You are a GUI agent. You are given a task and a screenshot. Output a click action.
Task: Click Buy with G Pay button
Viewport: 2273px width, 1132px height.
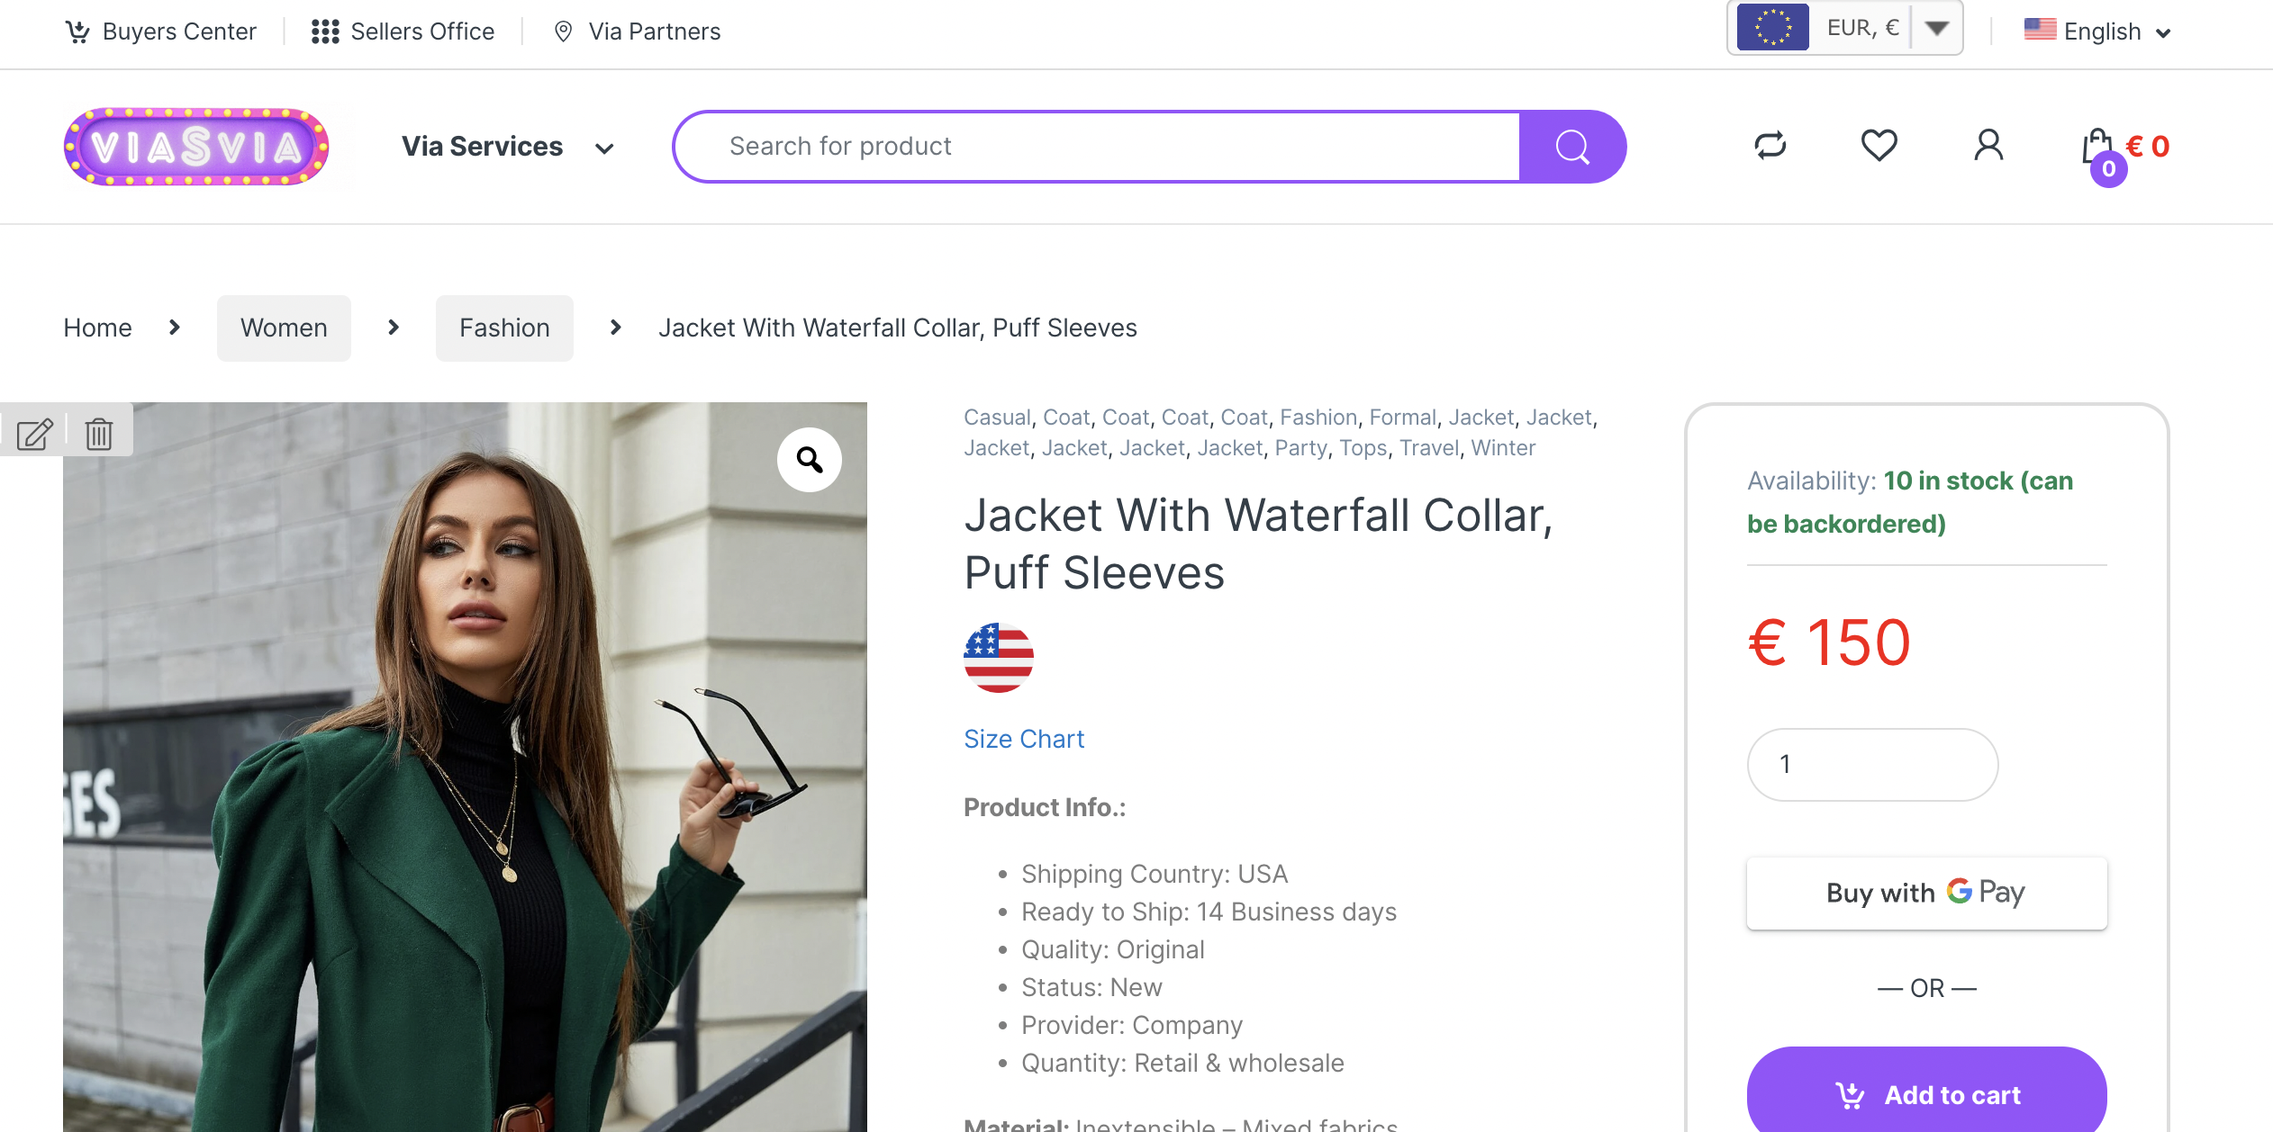click(1925, 893)
